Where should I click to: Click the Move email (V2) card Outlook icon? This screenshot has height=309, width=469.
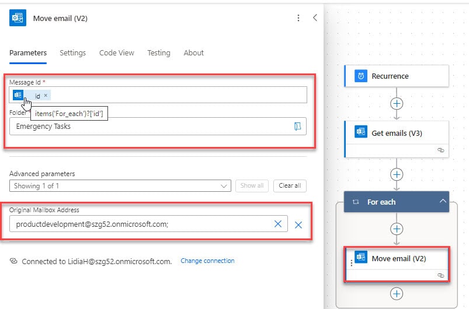361,257
